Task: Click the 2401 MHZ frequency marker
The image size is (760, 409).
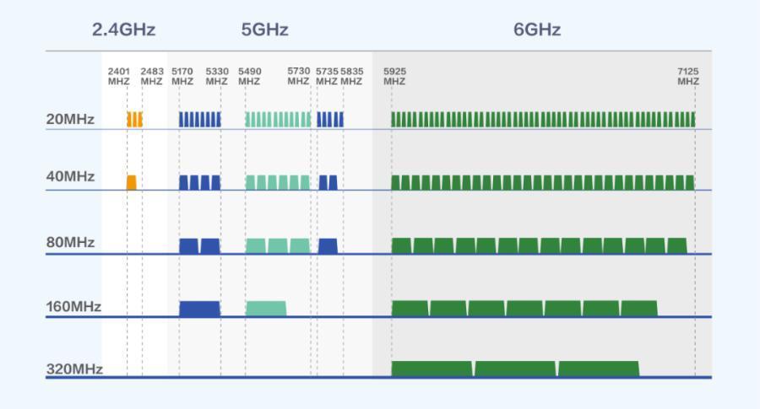Action: [x=118, y=77]
